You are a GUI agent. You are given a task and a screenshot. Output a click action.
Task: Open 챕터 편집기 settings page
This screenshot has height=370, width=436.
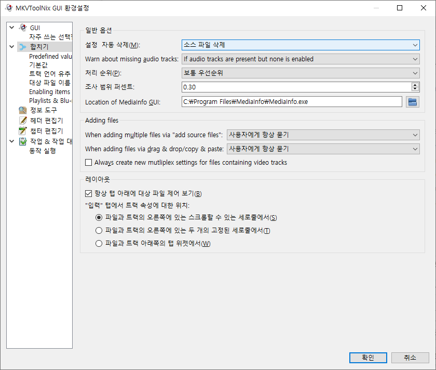coord(46,131)
